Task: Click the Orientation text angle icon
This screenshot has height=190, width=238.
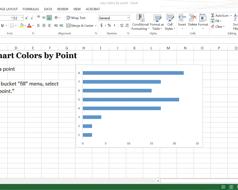Action: point(56,18)
